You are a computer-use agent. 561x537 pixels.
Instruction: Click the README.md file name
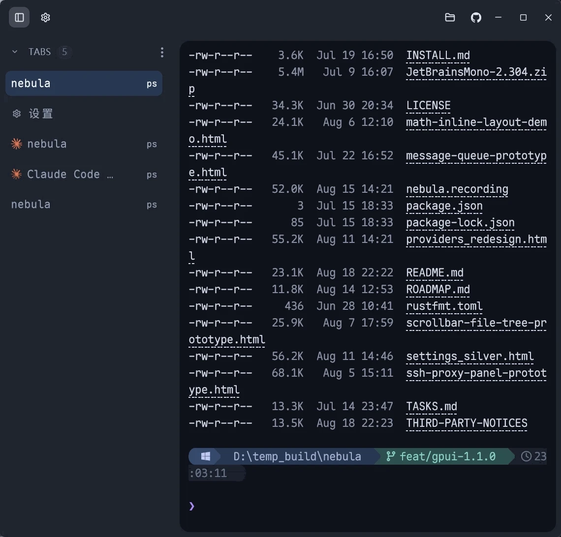(x=435, y=273)
